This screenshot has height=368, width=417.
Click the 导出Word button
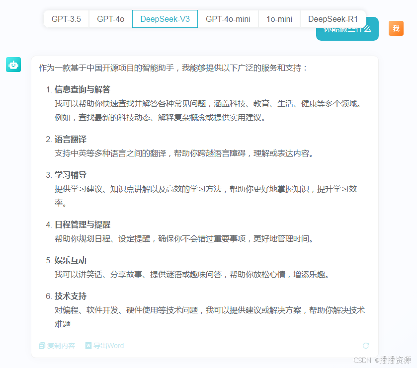(104, 346)
